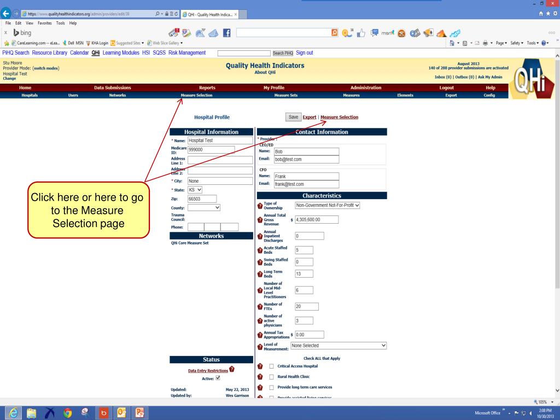The height and width of the screenshot is (420, 560).
Task: Click the Save button
Action: (293, 117)
